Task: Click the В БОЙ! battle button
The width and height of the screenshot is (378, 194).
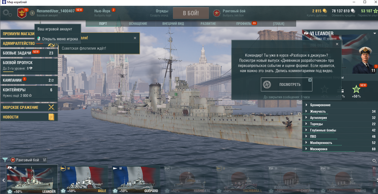Action: click(191, 13)
